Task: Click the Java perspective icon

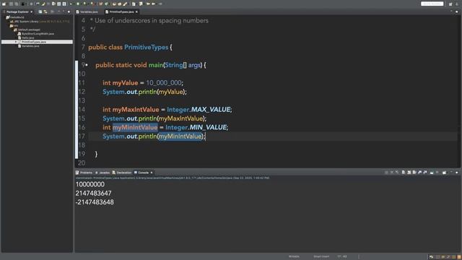Action: point(457,4)
